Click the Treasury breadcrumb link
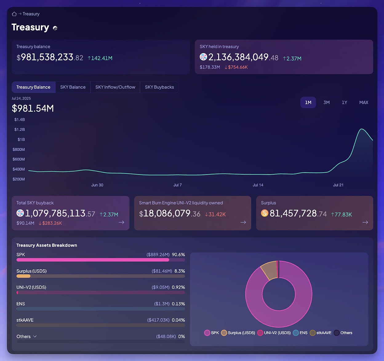384x361 pixels. [31, 14]
